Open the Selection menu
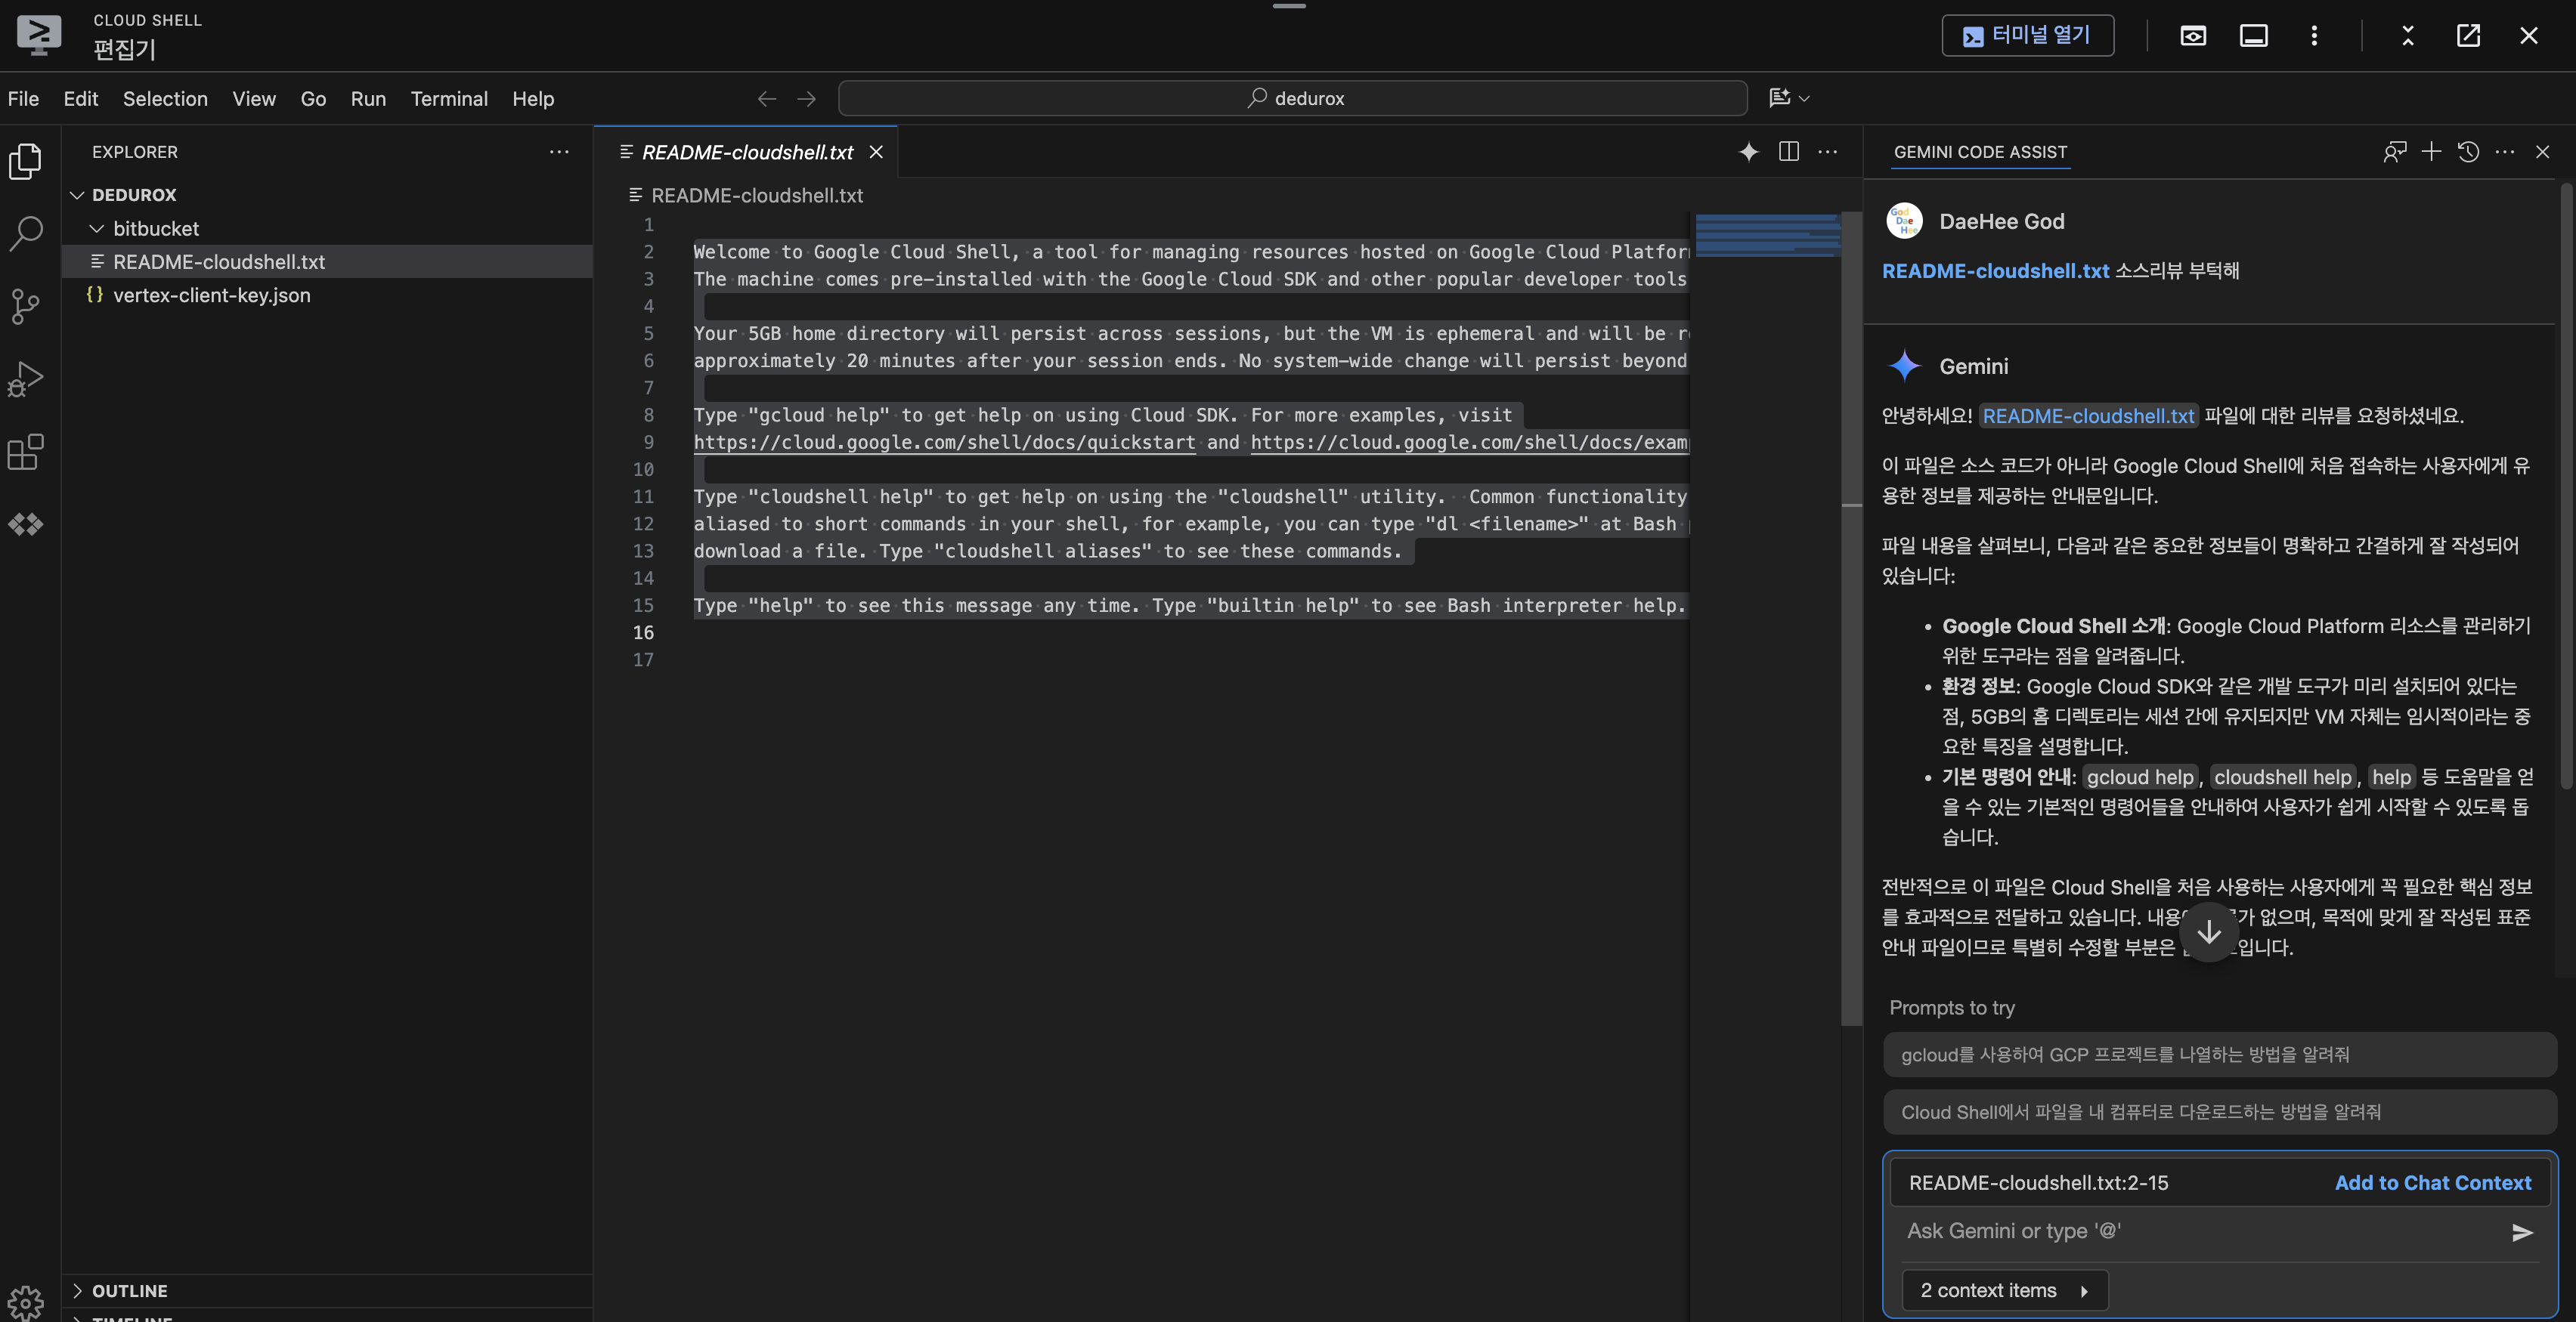This screenshot has height=1322, width=2576. point(165,99)
